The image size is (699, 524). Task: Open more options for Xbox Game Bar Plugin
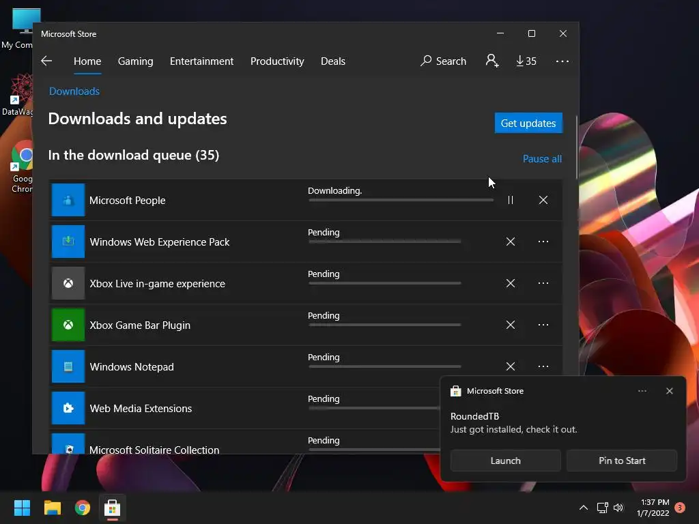click(543, 325)
